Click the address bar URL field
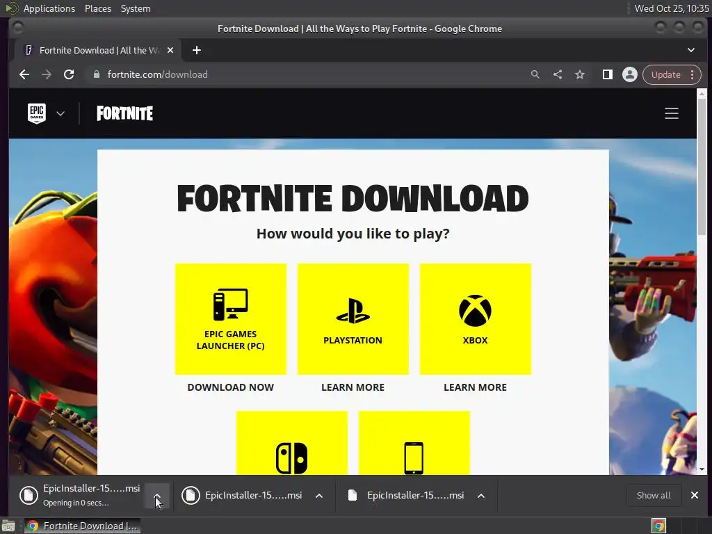The height and width of the screenshot is (534, 712). click(x=309, y=74)
